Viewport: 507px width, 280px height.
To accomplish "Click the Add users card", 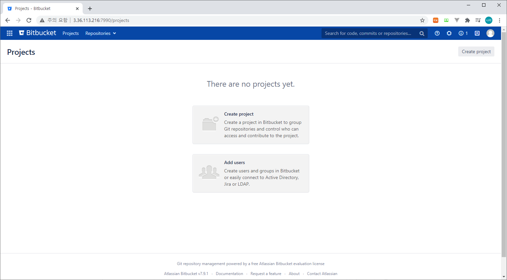I will pyautogui.click(x=251, y=173).
